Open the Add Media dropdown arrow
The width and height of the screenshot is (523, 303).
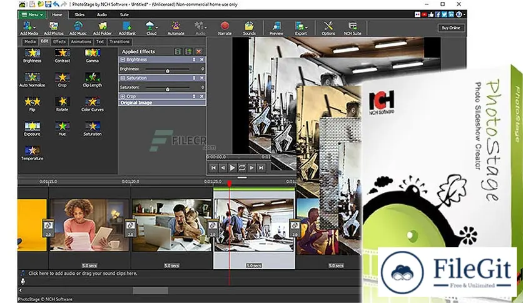[x=34, y=28]
